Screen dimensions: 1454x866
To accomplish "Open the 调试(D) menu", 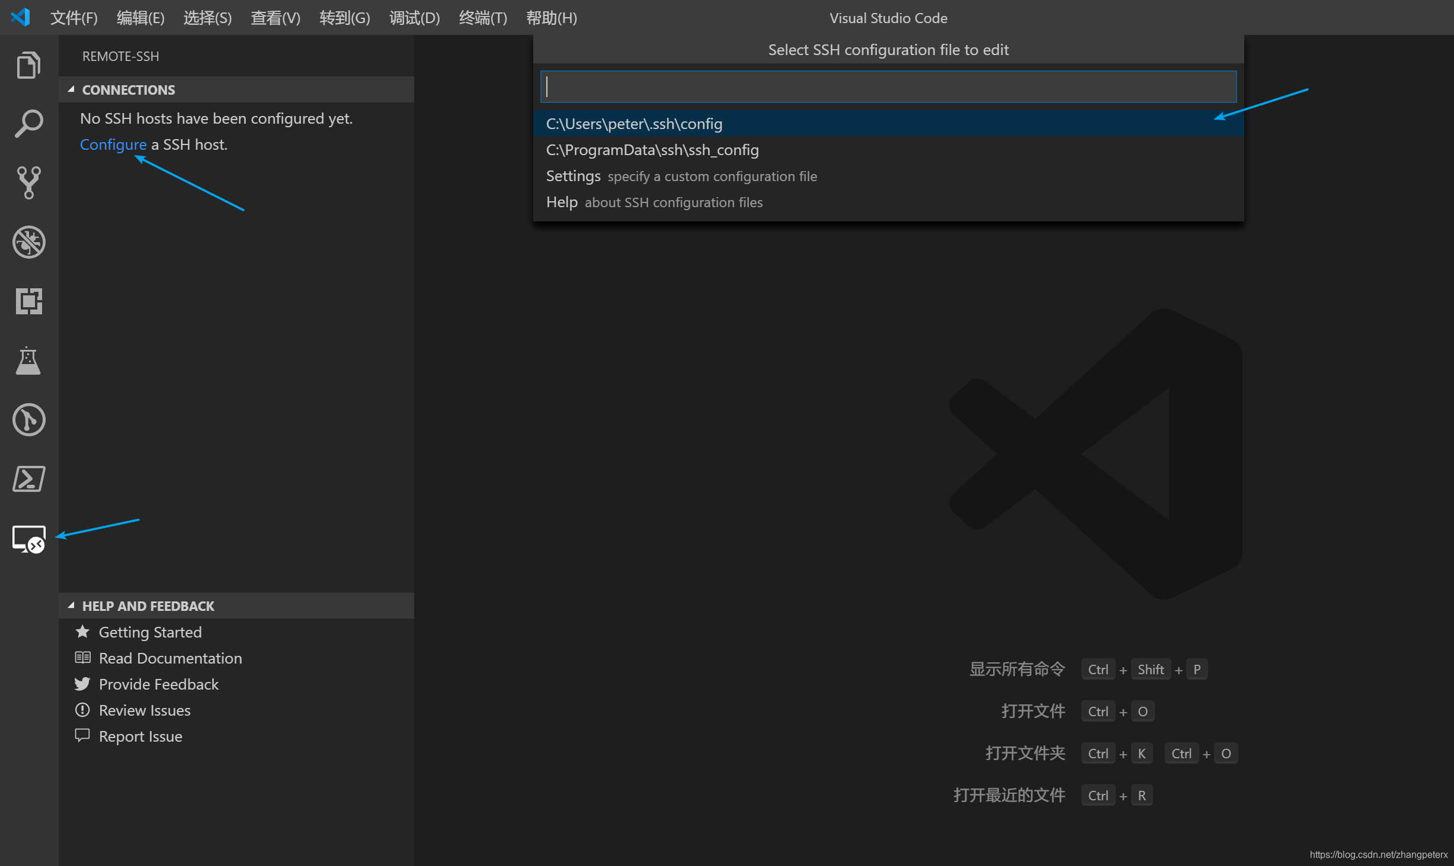I will pos(414,18).
